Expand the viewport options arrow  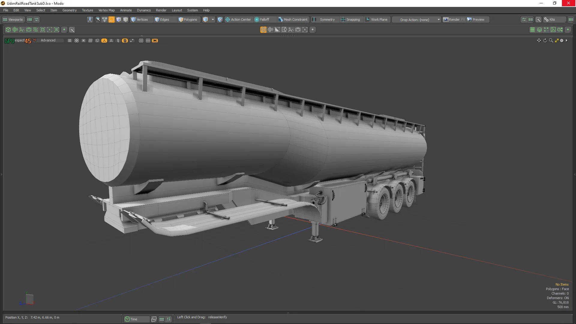(566, 40)
